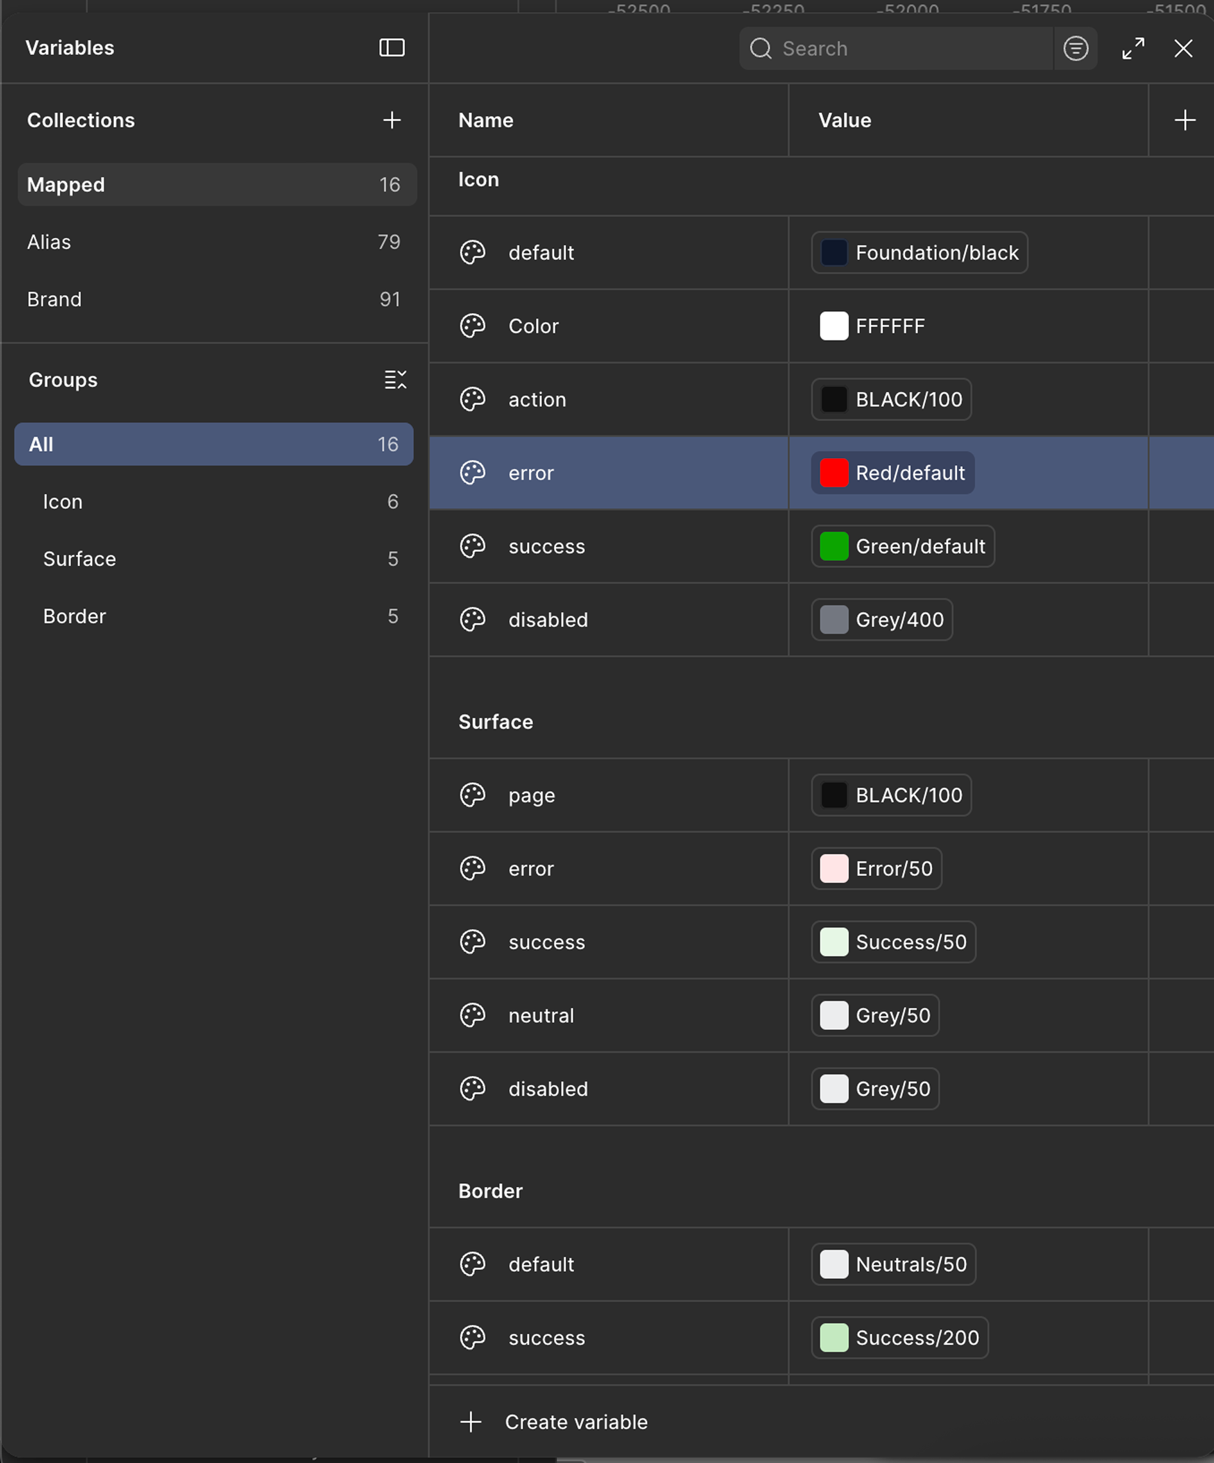Click color icon of Surface page variable
This screenshot has height=1463, width=1214.
click(x=472, y=795)
